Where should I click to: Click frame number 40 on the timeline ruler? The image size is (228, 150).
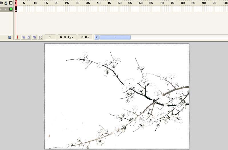[98, 3]
